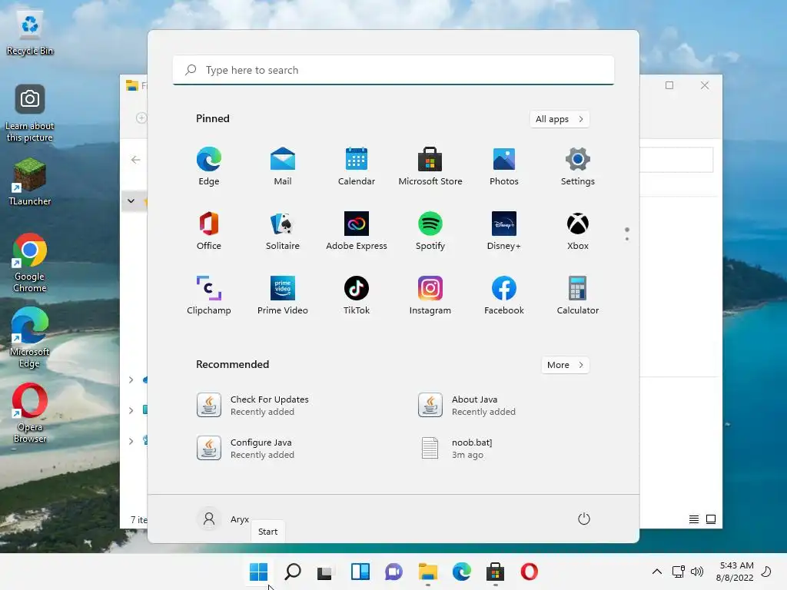Select the Microsoft Edge desktop shortcut
787x590 pixels.
pyautogui.click(x=30, y=337)
